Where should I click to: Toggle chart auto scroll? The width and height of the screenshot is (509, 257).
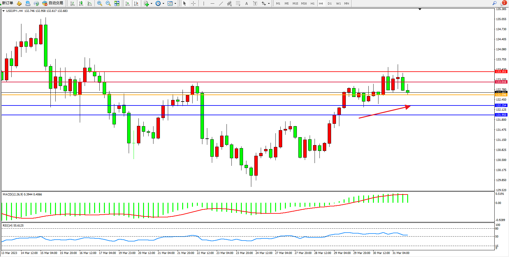pyautogui.click(x=127, y=3)
